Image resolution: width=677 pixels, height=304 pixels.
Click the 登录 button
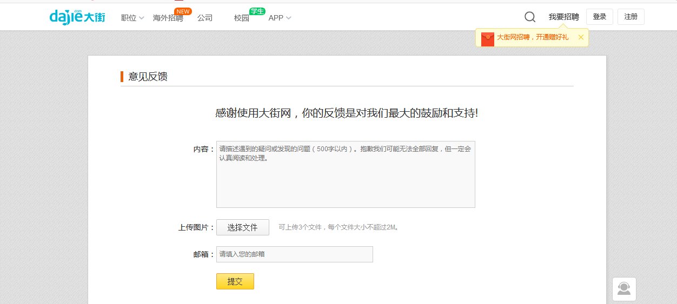click(x=600, y=17)
